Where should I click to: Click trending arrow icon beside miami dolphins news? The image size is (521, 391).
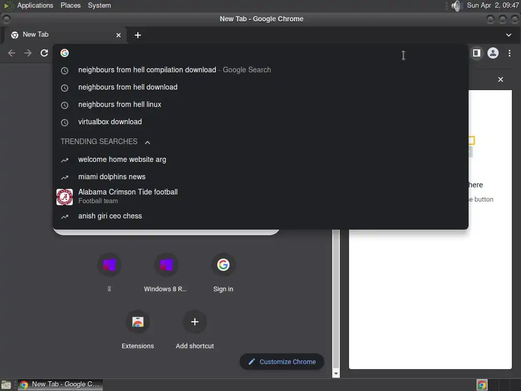tap(65, 178)
